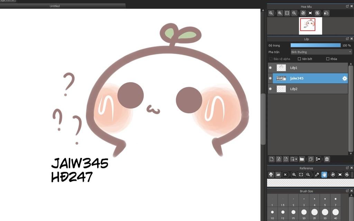354x221 pixels.
Task: Reset canvas rotation in Hoa tiêu panel
Action: [x=310, y=13]
